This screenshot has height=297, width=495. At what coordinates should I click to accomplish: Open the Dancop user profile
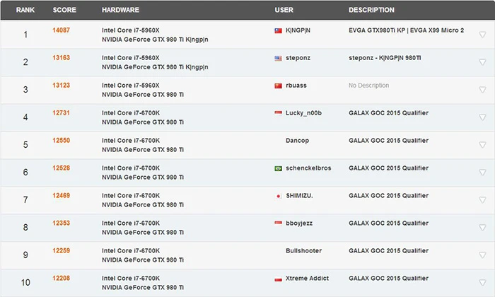pos(298,141)
